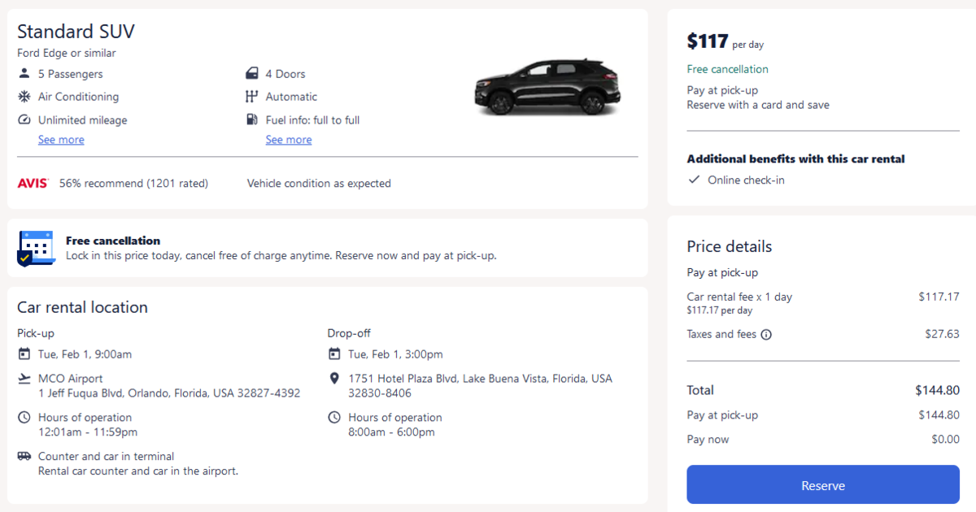Click the black Ford Edge car image
Viewport: 976px width, 512px height.
(x=547, y=86)
